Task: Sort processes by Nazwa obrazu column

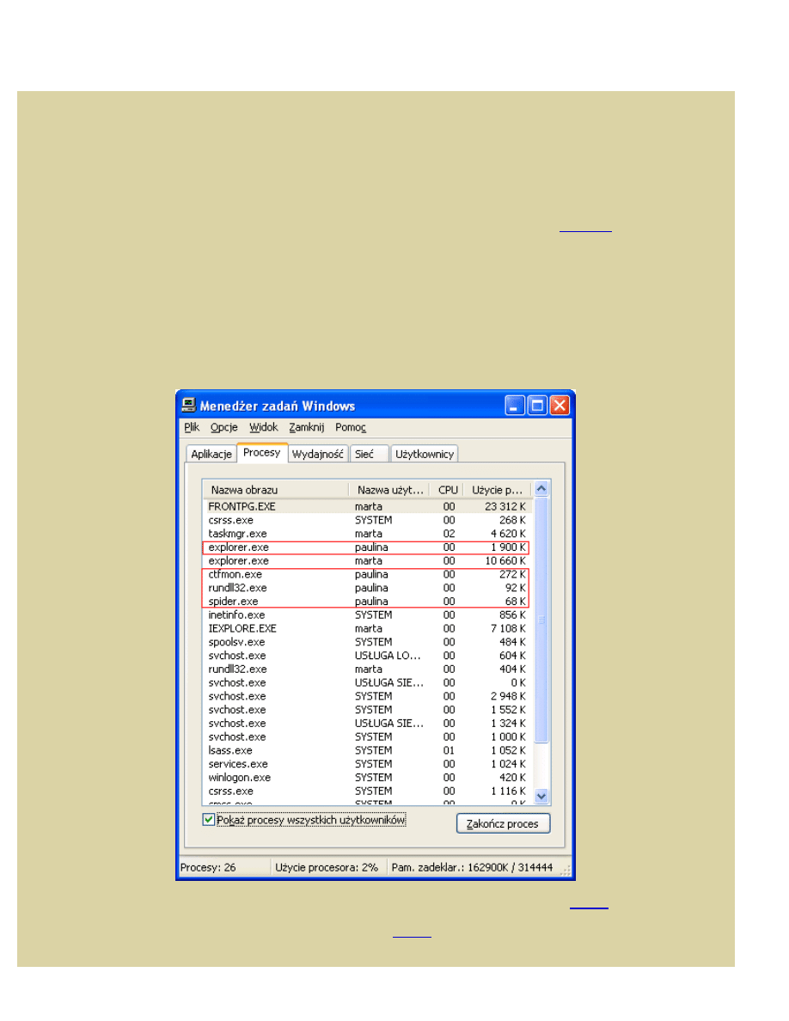Action: tap(275, 490)
